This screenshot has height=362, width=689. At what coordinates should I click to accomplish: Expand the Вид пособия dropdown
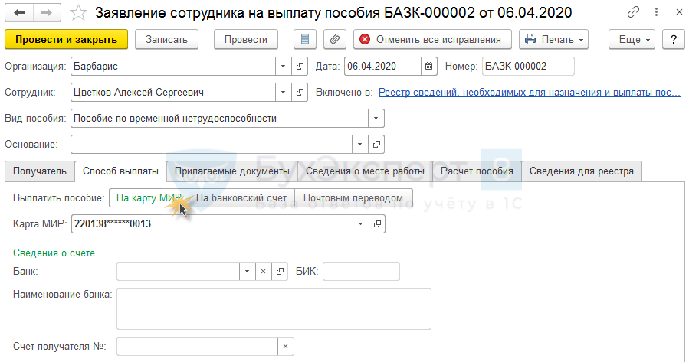tap(376, 119)
